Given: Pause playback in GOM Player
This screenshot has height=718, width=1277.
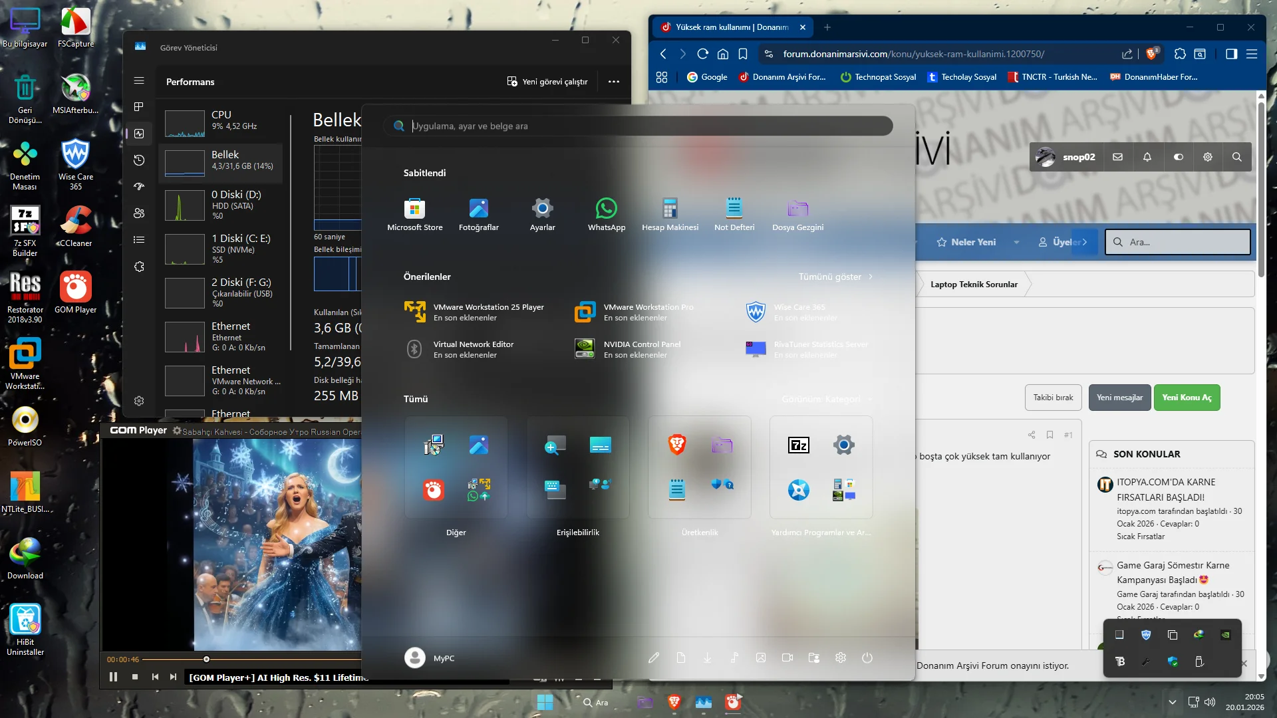Looking at the screenshot, I should click(113, 677).
